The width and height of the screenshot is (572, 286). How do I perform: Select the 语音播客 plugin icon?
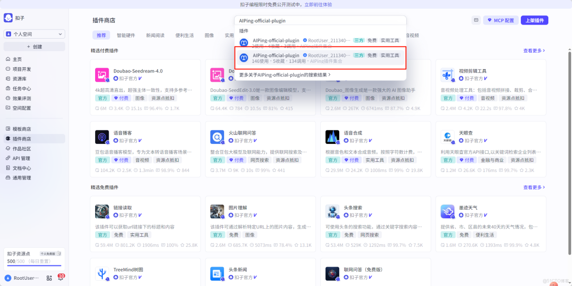point(103,137)
